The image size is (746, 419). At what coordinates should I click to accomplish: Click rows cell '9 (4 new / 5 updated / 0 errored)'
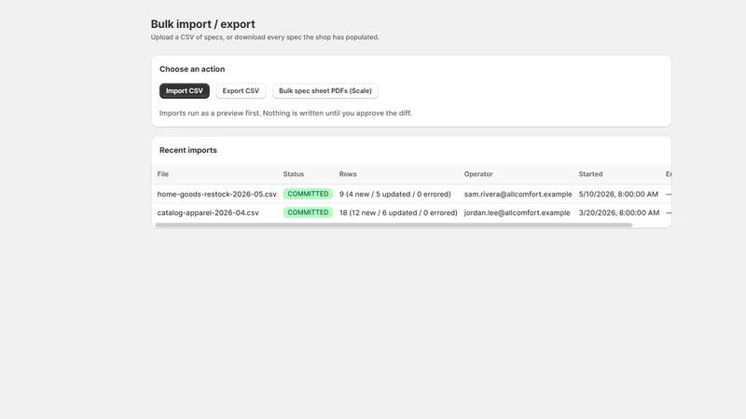tap(394, 194)
